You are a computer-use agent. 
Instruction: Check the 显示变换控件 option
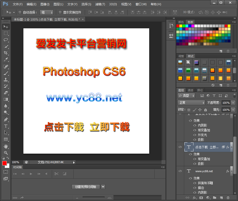pyautogui.click(x=60, y=12)
